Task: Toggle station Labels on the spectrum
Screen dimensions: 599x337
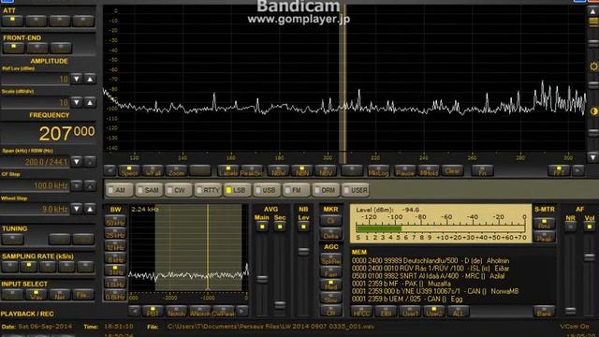Action: (228, 170)
